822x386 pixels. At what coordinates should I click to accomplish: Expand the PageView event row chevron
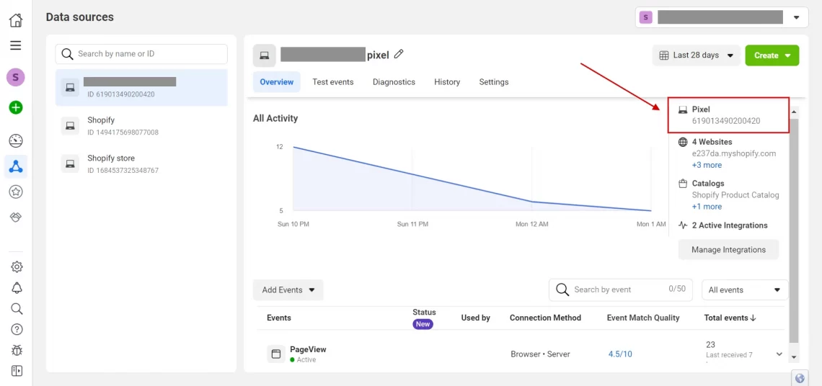click(779, 354)
